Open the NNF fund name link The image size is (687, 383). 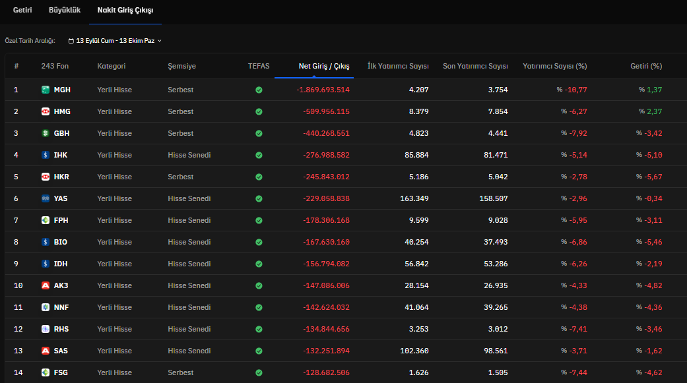pos(61,307)
